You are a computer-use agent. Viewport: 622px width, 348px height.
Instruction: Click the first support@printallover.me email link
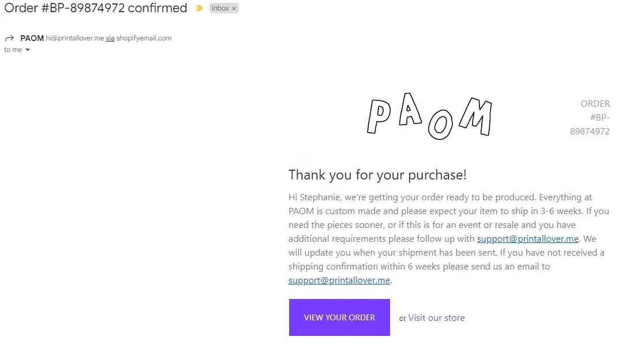pyautogui.click(x=527, y=239)
